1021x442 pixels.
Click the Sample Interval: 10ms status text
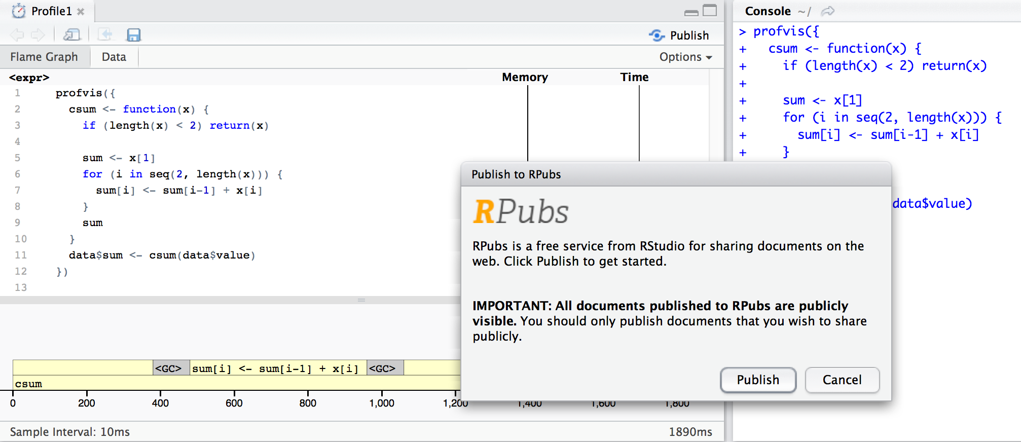(x=70, y=432)
